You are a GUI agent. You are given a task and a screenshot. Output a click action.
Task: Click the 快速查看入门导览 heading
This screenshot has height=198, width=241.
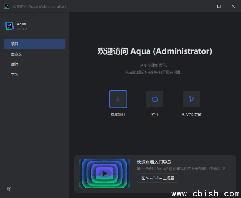154,162
